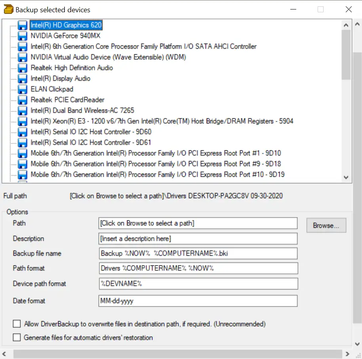362x359 pixels.
Task: Click the floppy icon beside NVIDIA GeForce 940MX
Action: click(23, 36)
